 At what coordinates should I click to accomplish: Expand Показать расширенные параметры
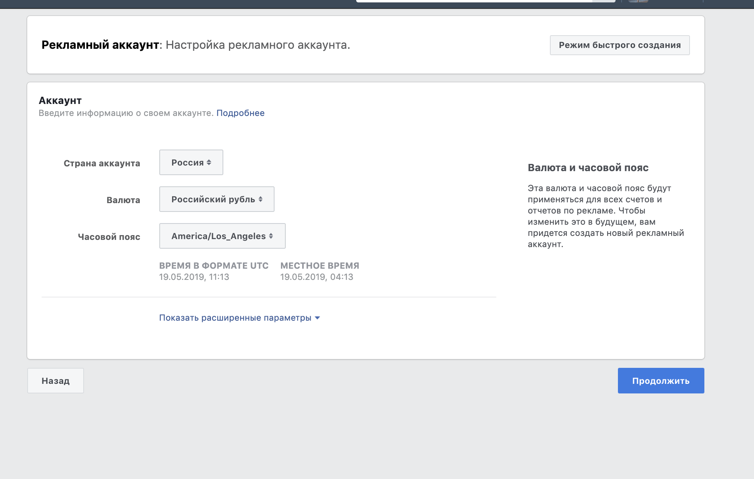[239, 318]
